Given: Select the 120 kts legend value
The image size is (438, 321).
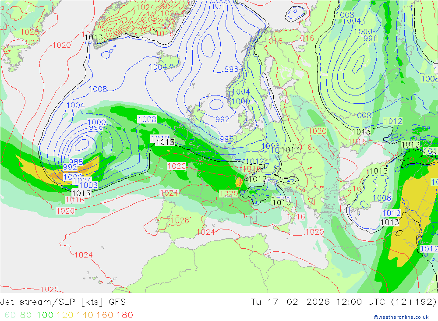Looking at the screenshot, I should pyautogui.click(x=65, y=315).
